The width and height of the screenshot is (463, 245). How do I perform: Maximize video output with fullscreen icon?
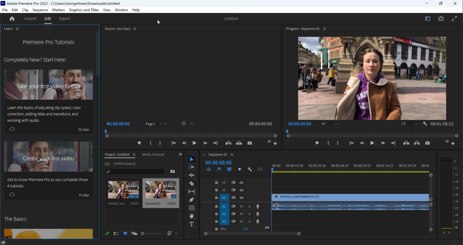pos(454,19)
